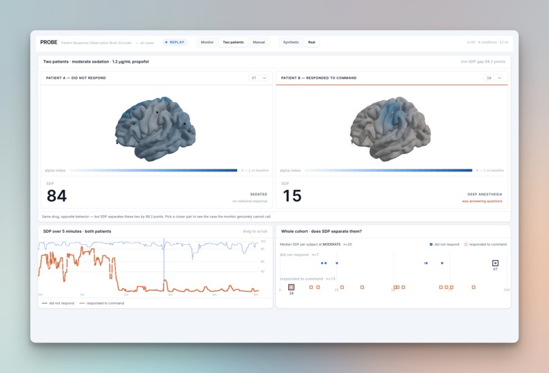Click the 'Two patients · moderate sedation' heading
This screenshot has height=373, width=549.
coord(96,61)
